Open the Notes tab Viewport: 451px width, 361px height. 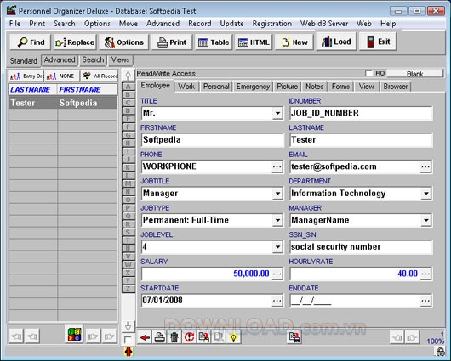coord(314,87)
